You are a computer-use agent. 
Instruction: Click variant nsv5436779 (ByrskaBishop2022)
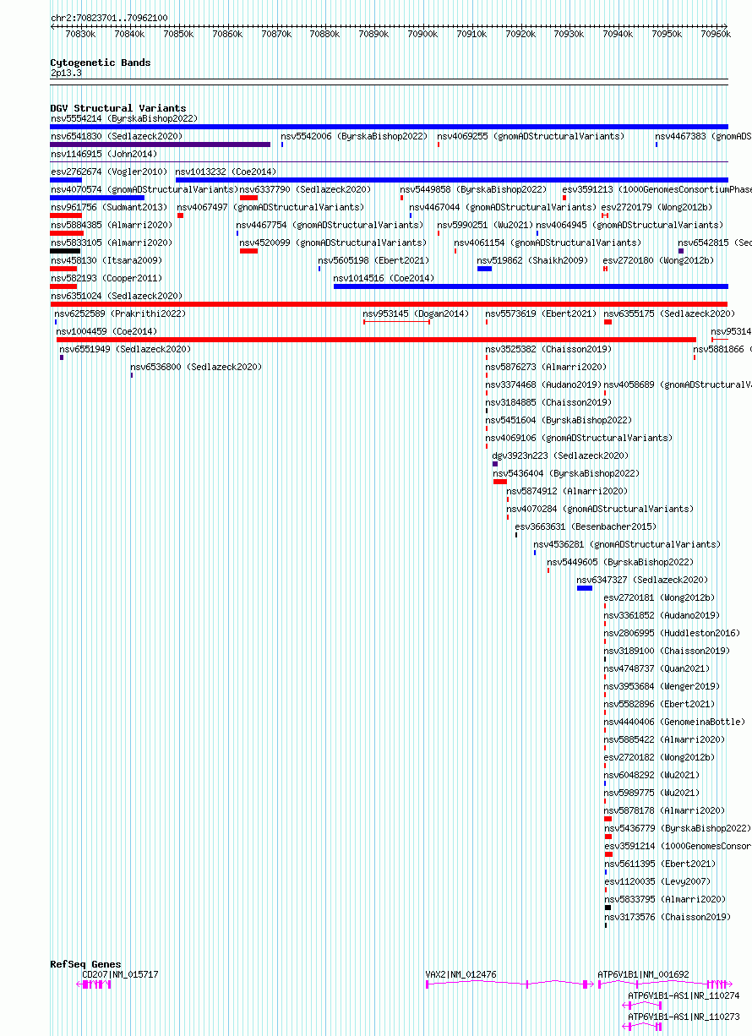coord(677,829)
